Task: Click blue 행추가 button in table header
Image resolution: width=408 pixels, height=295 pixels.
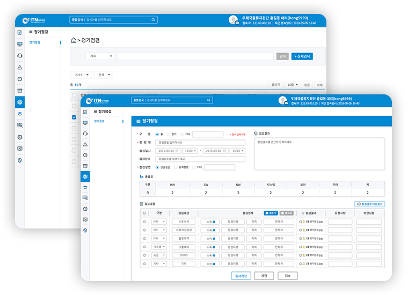Action: (271, 213)
